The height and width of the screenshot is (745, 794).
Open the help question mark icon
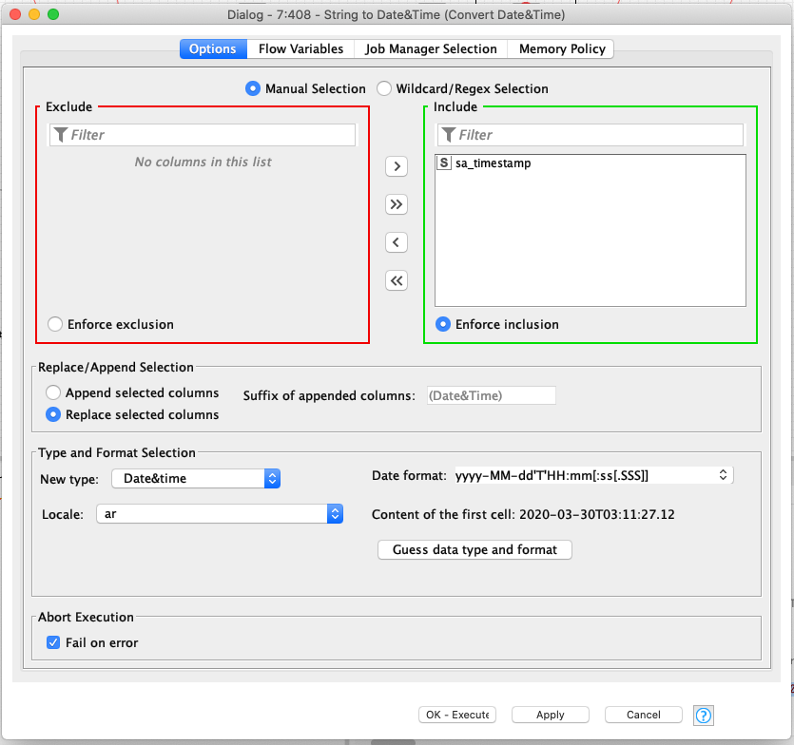click(x=702, y=715)
